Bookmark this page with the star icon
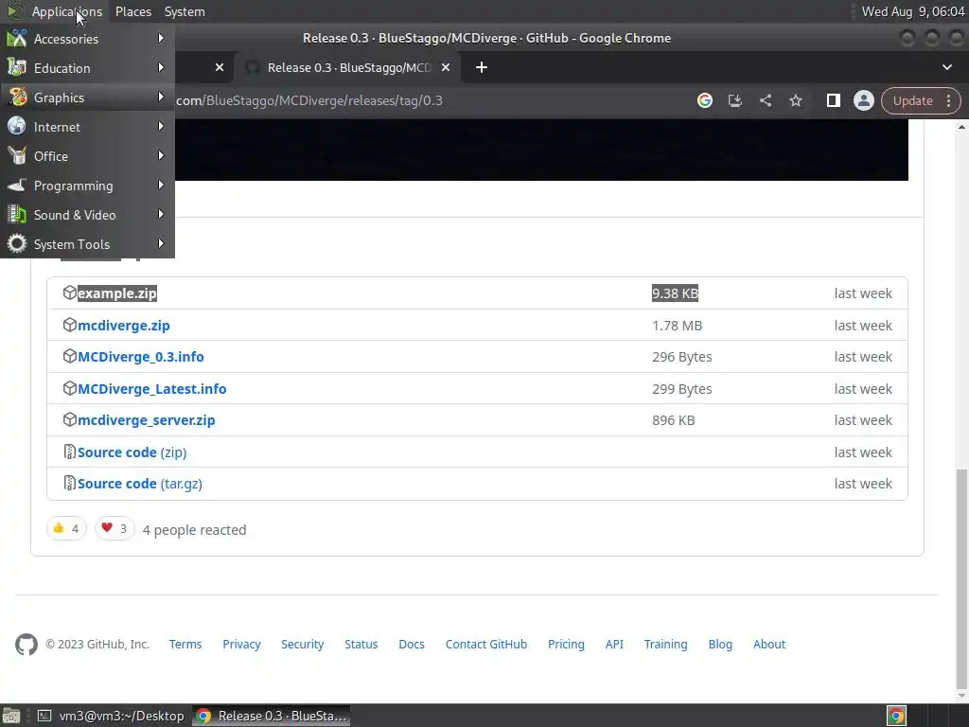969x727 pixels. coord(795,100)
